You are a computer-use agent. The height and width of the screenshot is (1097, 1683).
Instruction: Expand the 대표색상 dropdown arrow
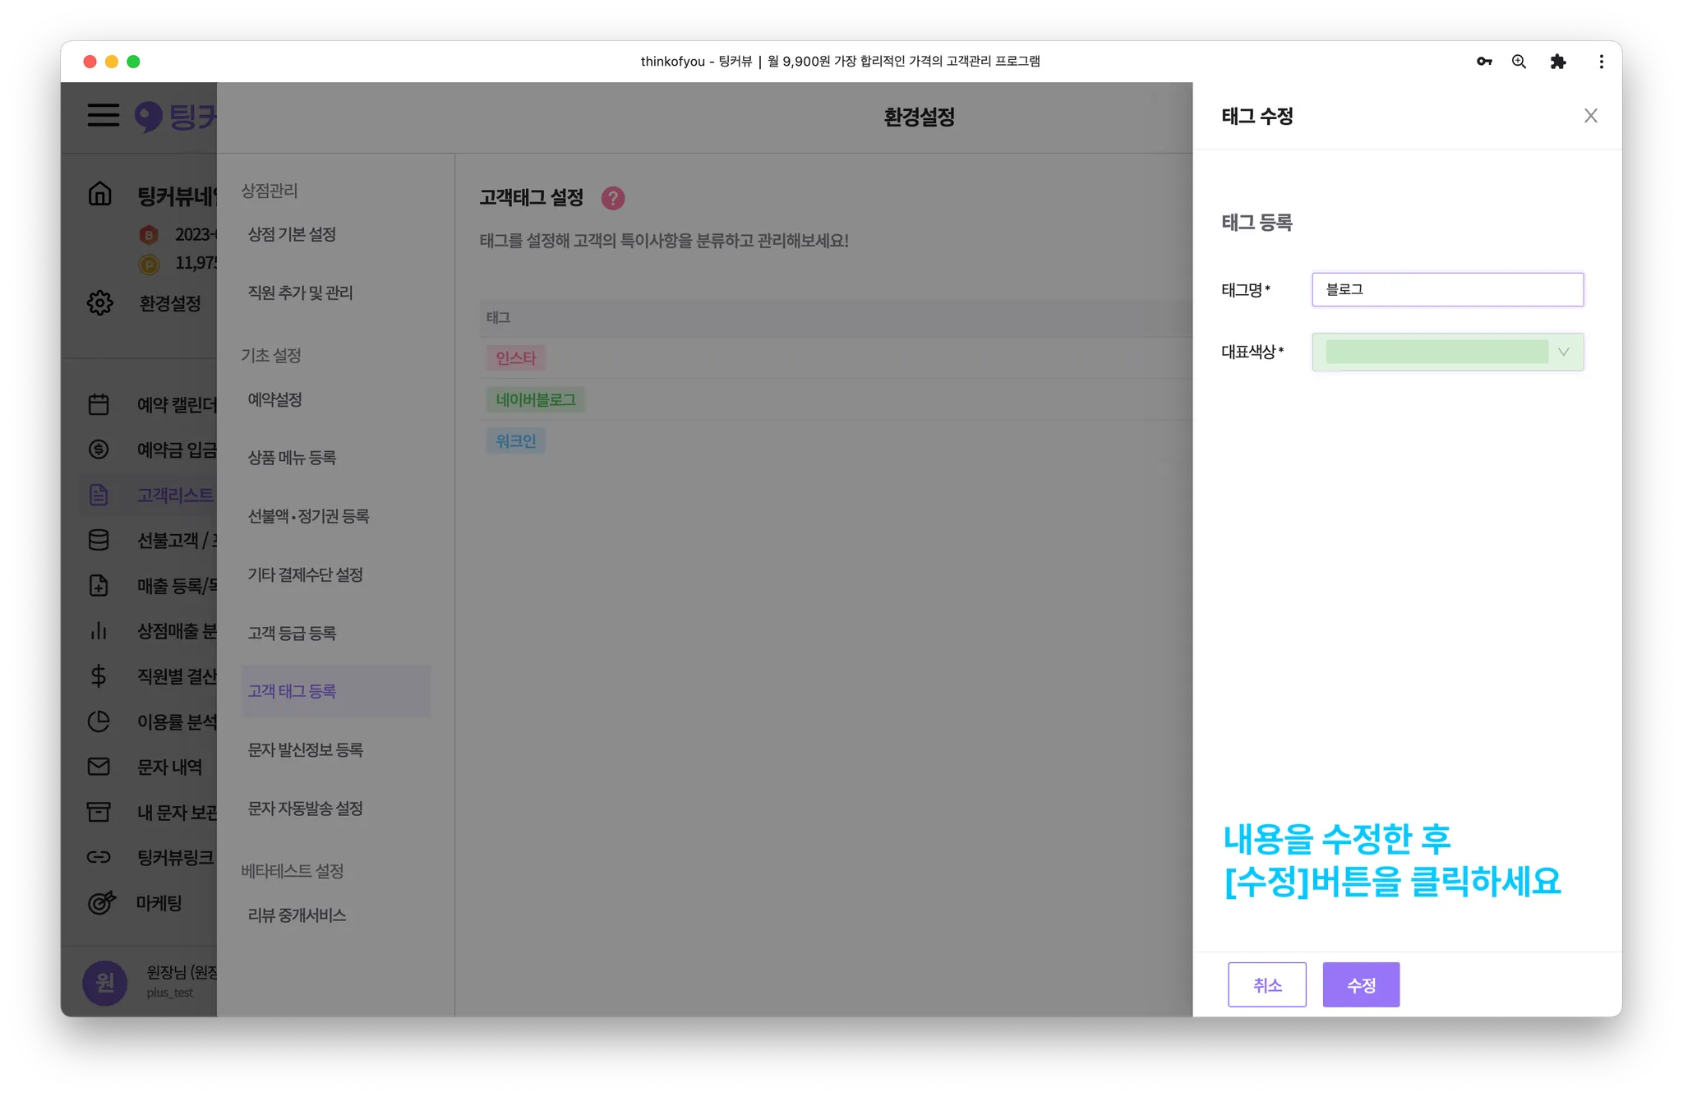[x=1564, y=352]
